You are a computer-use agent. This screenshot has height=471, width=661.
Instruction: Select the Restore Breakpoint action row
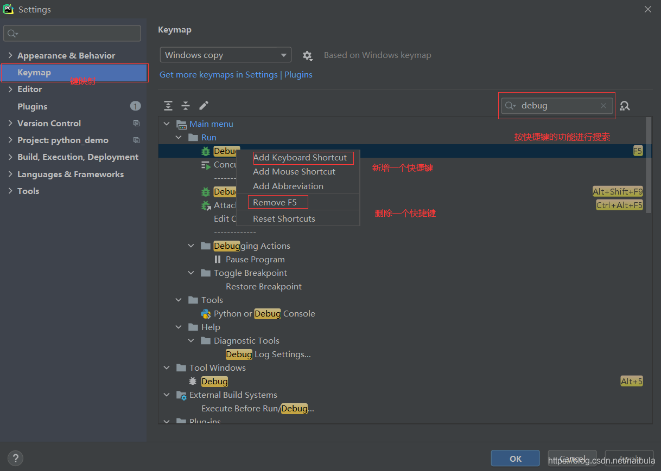point(402,287)
